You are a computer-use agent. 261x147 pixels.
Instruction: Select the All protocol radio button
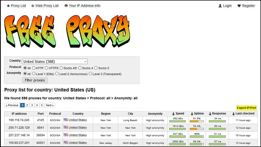pyautogui.click(x=25, y=68)
